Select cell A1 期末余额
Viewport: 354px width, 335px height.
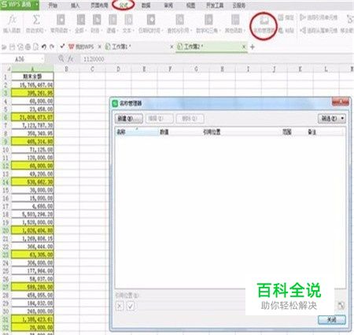pyautogui.click(x=32, y=76)
